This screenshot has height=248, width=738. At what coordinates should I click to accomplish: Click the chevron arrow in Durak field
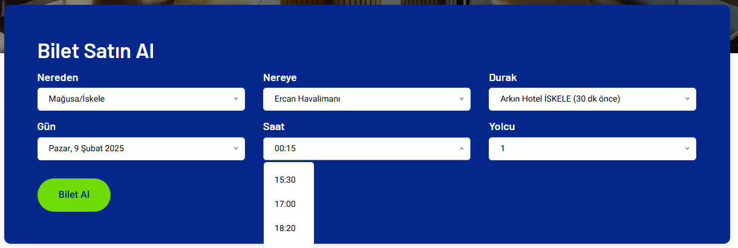(687, 99)
